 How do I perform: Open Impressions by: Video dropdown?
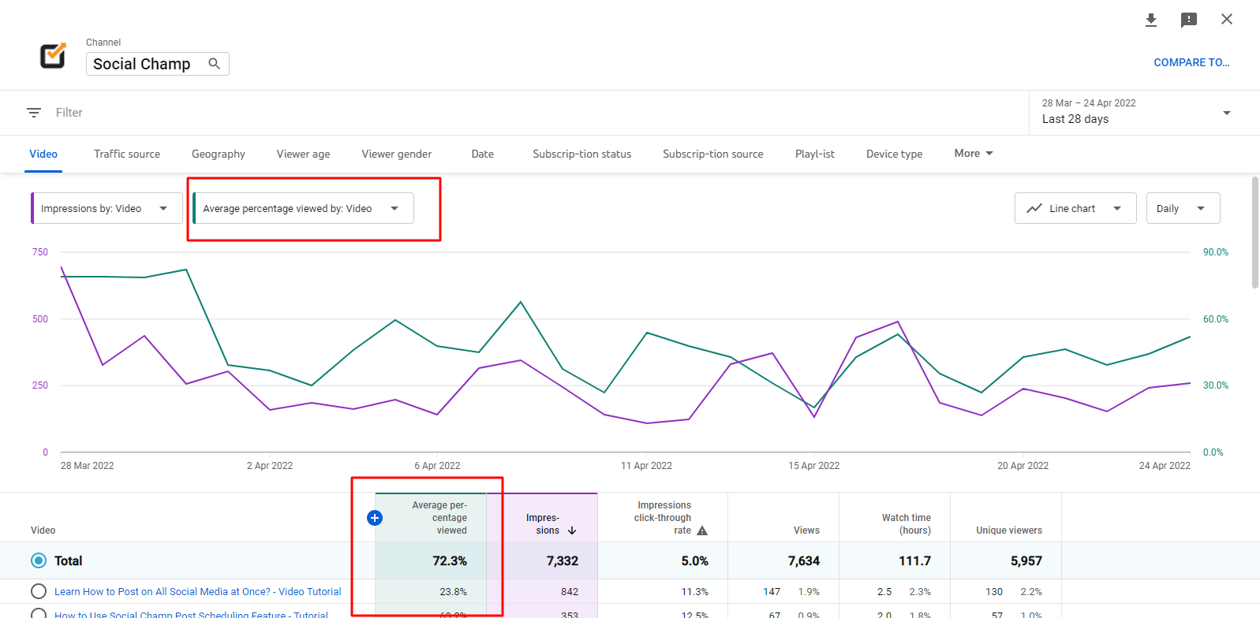coord(107,208)
